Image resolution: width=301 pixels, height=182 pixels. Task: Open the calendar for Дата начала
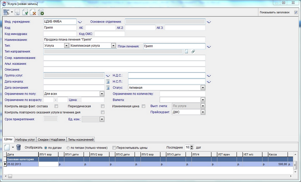[x=108, y=82]
